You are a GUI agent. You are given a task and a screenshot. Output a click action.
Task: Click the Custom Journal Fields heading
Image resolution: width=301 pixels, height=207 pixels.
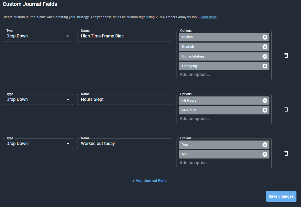coord(30,4)
